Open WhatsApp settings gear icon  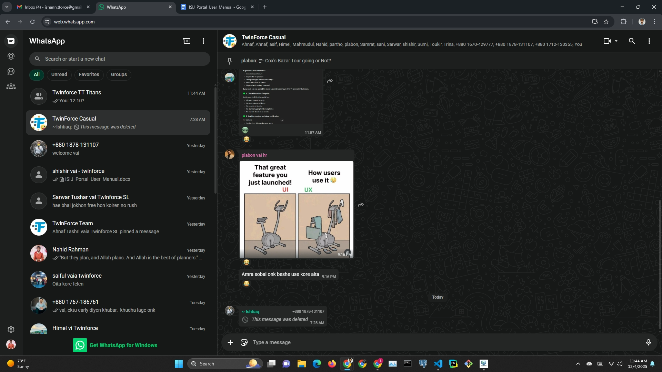pos(11,329)
